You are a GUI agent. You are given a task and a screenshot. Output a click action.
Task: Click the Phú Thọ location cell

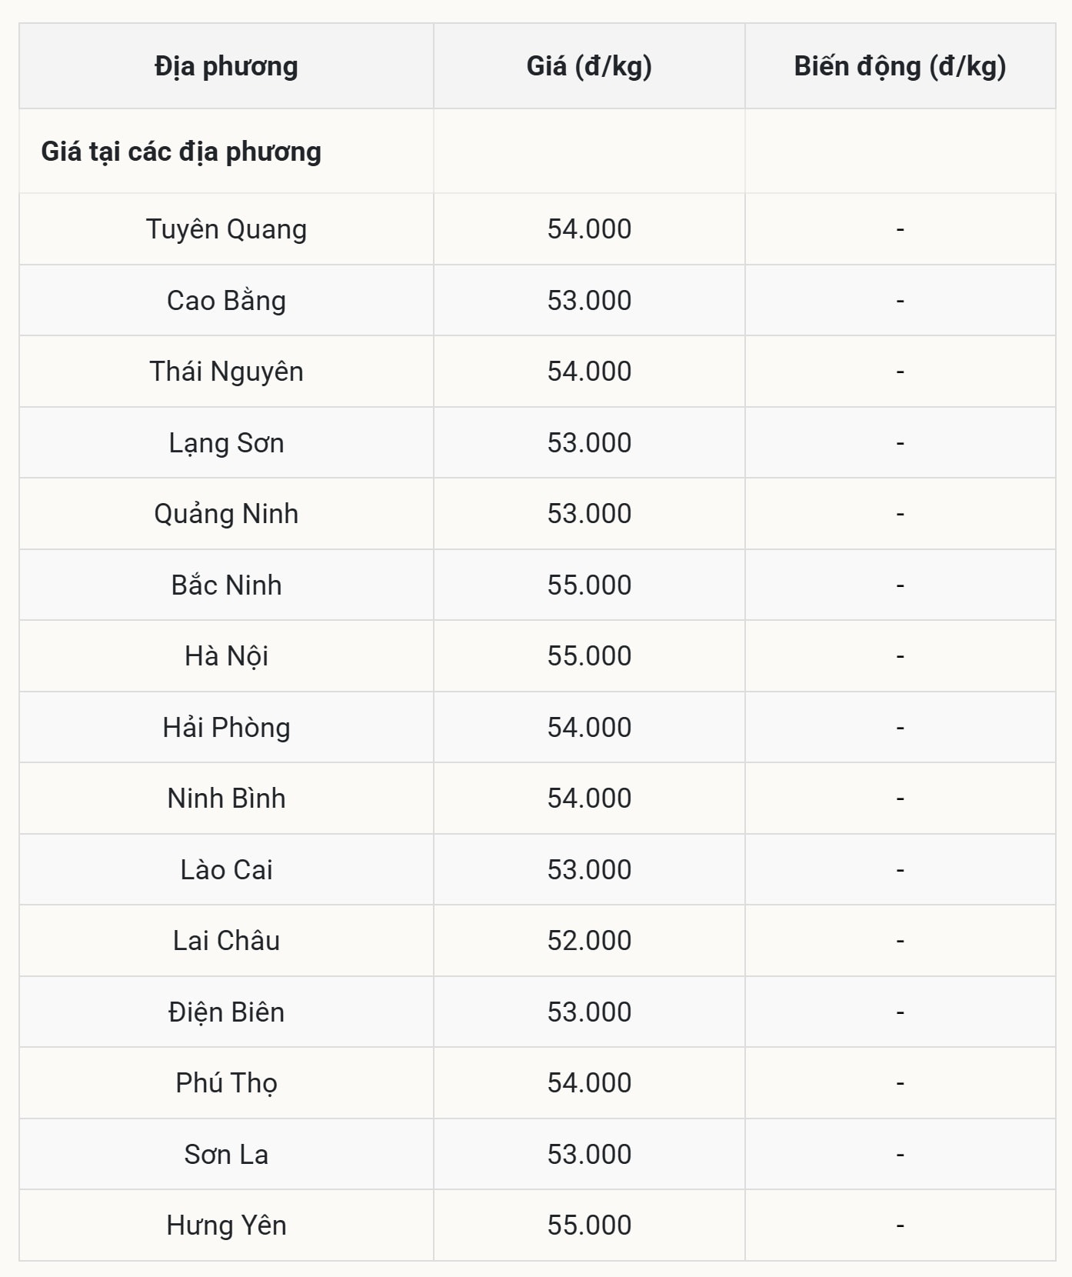(x=226, y=1083)
